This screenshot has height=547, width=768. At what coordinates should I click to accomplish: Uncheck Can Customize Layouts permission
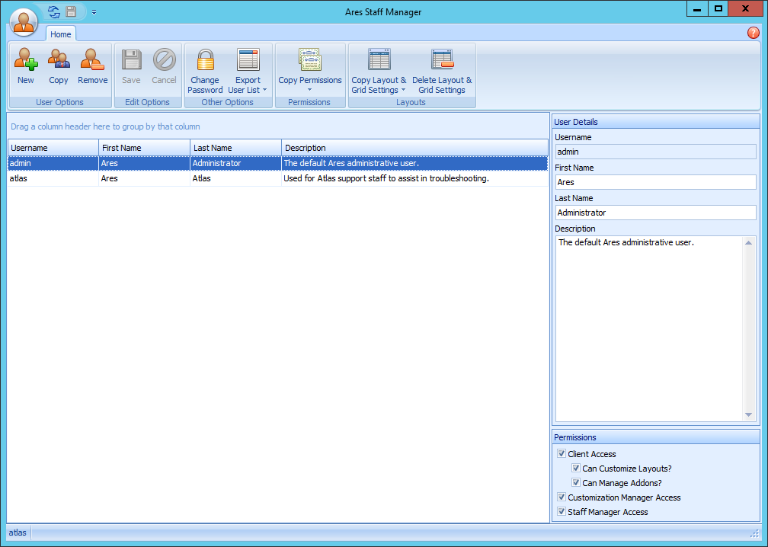coord(577,468)
